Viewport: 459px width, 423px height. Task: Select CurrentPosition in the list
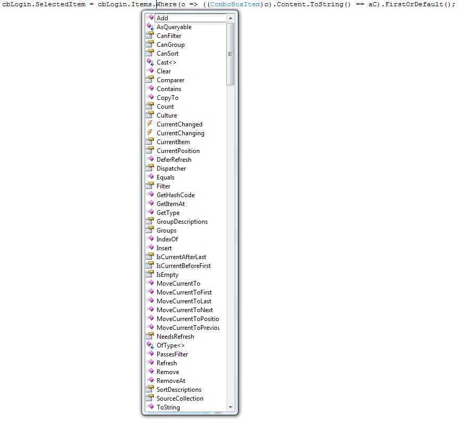point(178,151)
